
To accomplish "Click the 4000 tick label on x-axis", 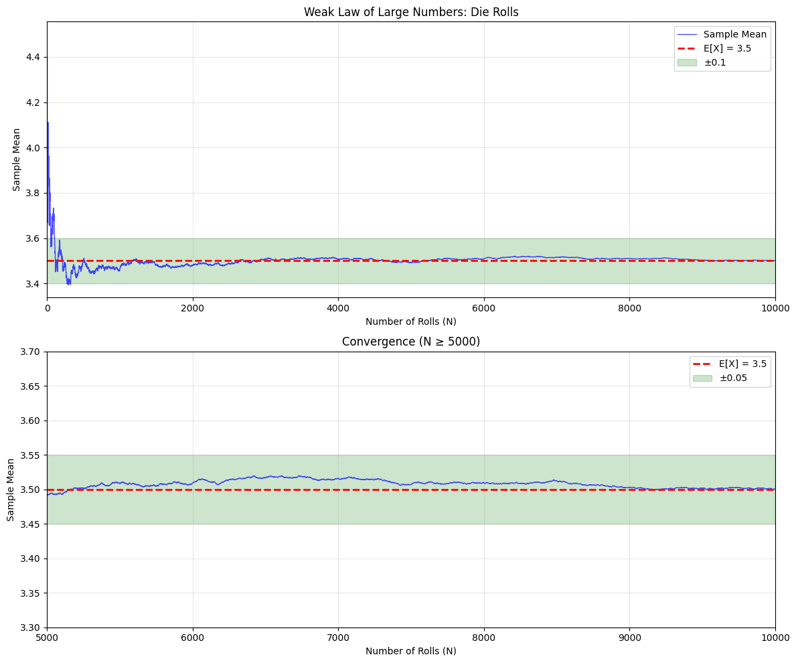I will (338, 309).
